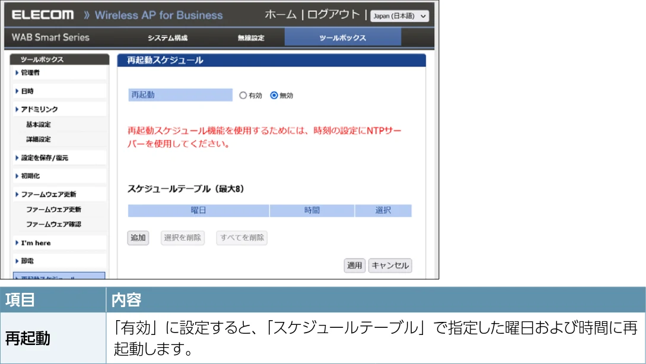Image resolution: width=646 pixels, height=364 pixels.
Task: Click Wireless AP for Business title
Action: [158, 15]
